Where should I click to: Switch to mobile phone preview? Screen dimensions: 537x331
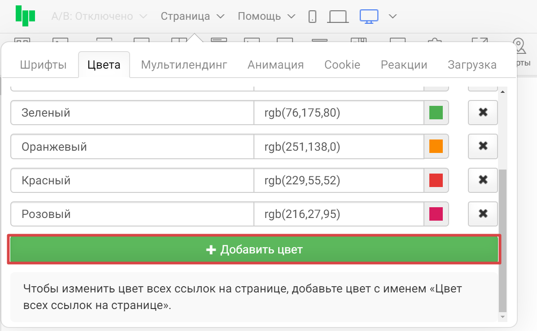313,17
